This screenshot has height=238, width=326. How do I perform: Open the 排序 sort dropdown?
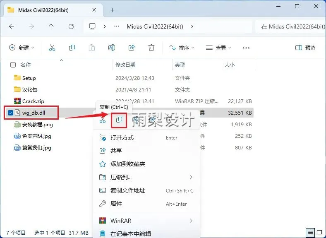coord(182,48)
